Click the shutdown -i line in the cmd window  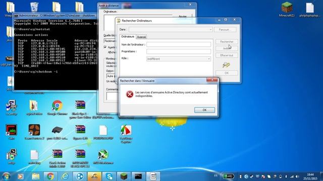point(36,71)
